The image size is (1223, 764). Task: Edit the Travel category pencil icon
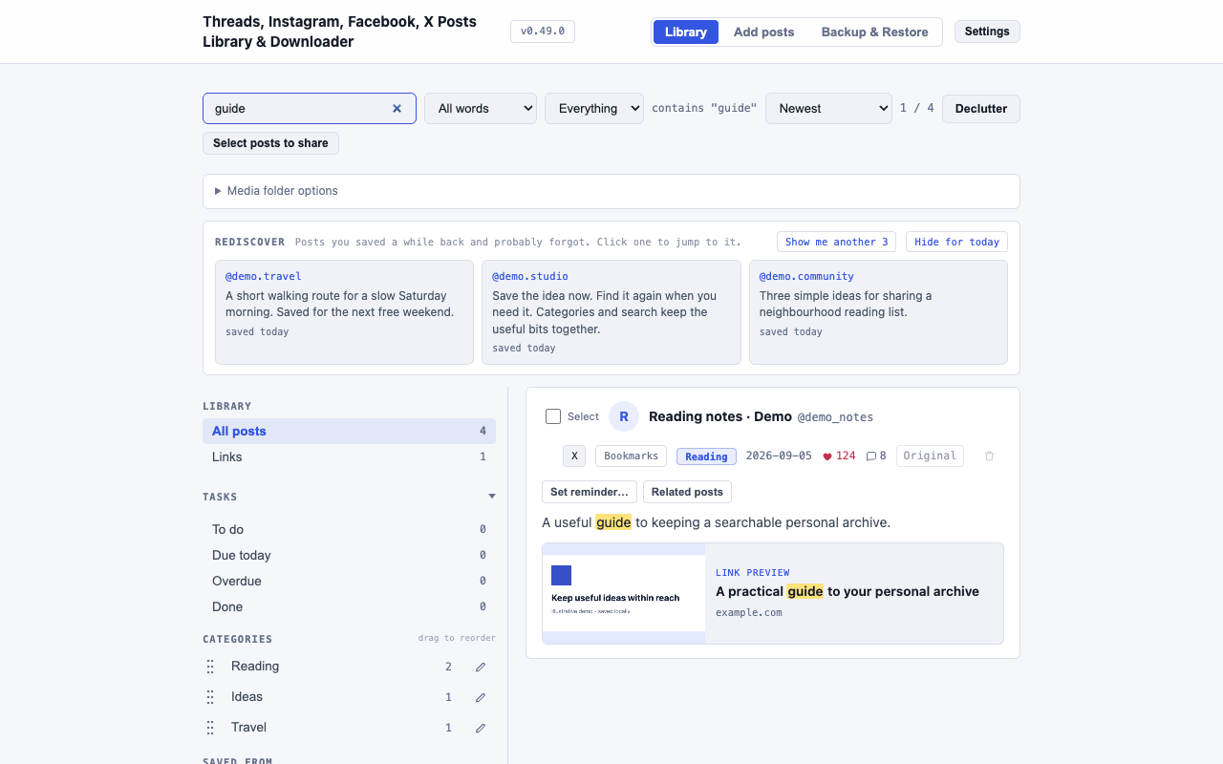[x=481, y=728]
